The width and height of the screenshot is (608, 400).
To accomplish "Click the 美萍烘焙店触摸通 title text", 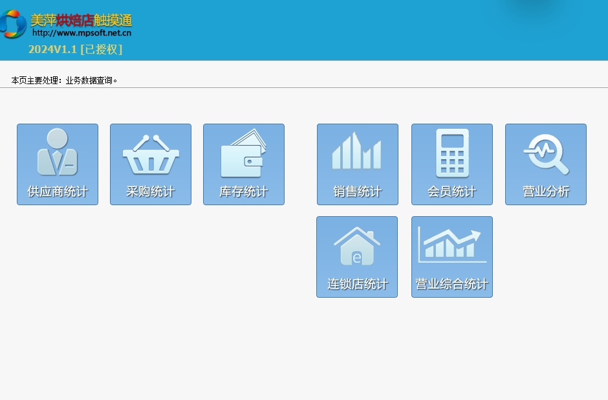I will click(x=81, y=20).
